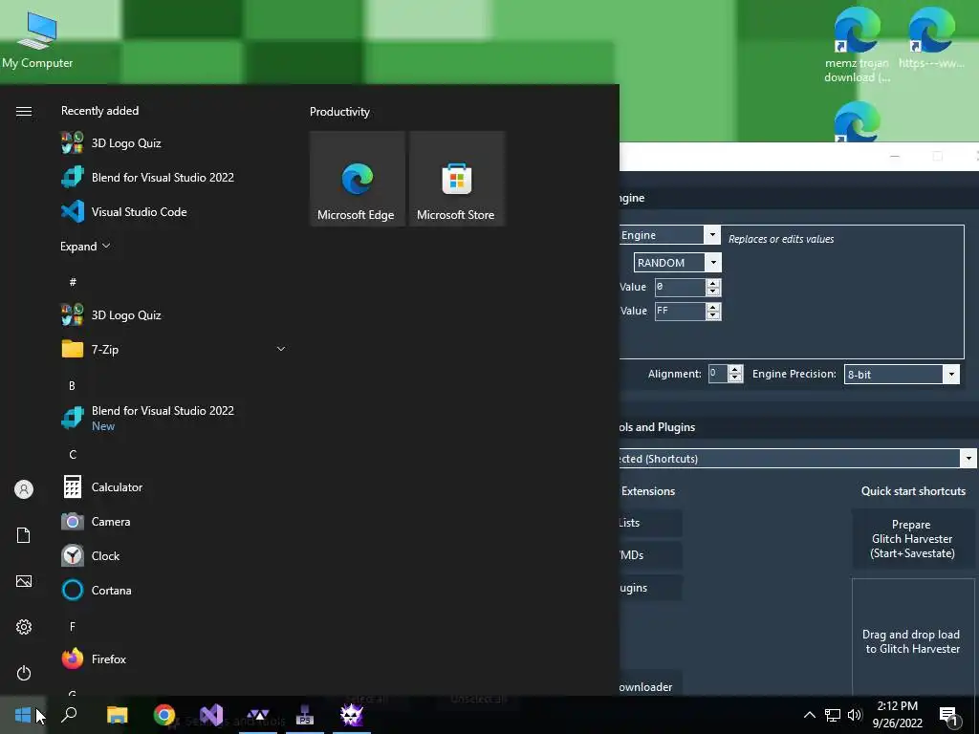This screenshot has width=979, height=734.
Task: Increase the FF value stepper
Action: [713, 307]
